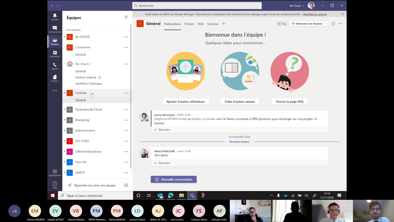This screenshot has height=222, width=394.
Task: Switch to the Publications tab
Action: point(172,24)
